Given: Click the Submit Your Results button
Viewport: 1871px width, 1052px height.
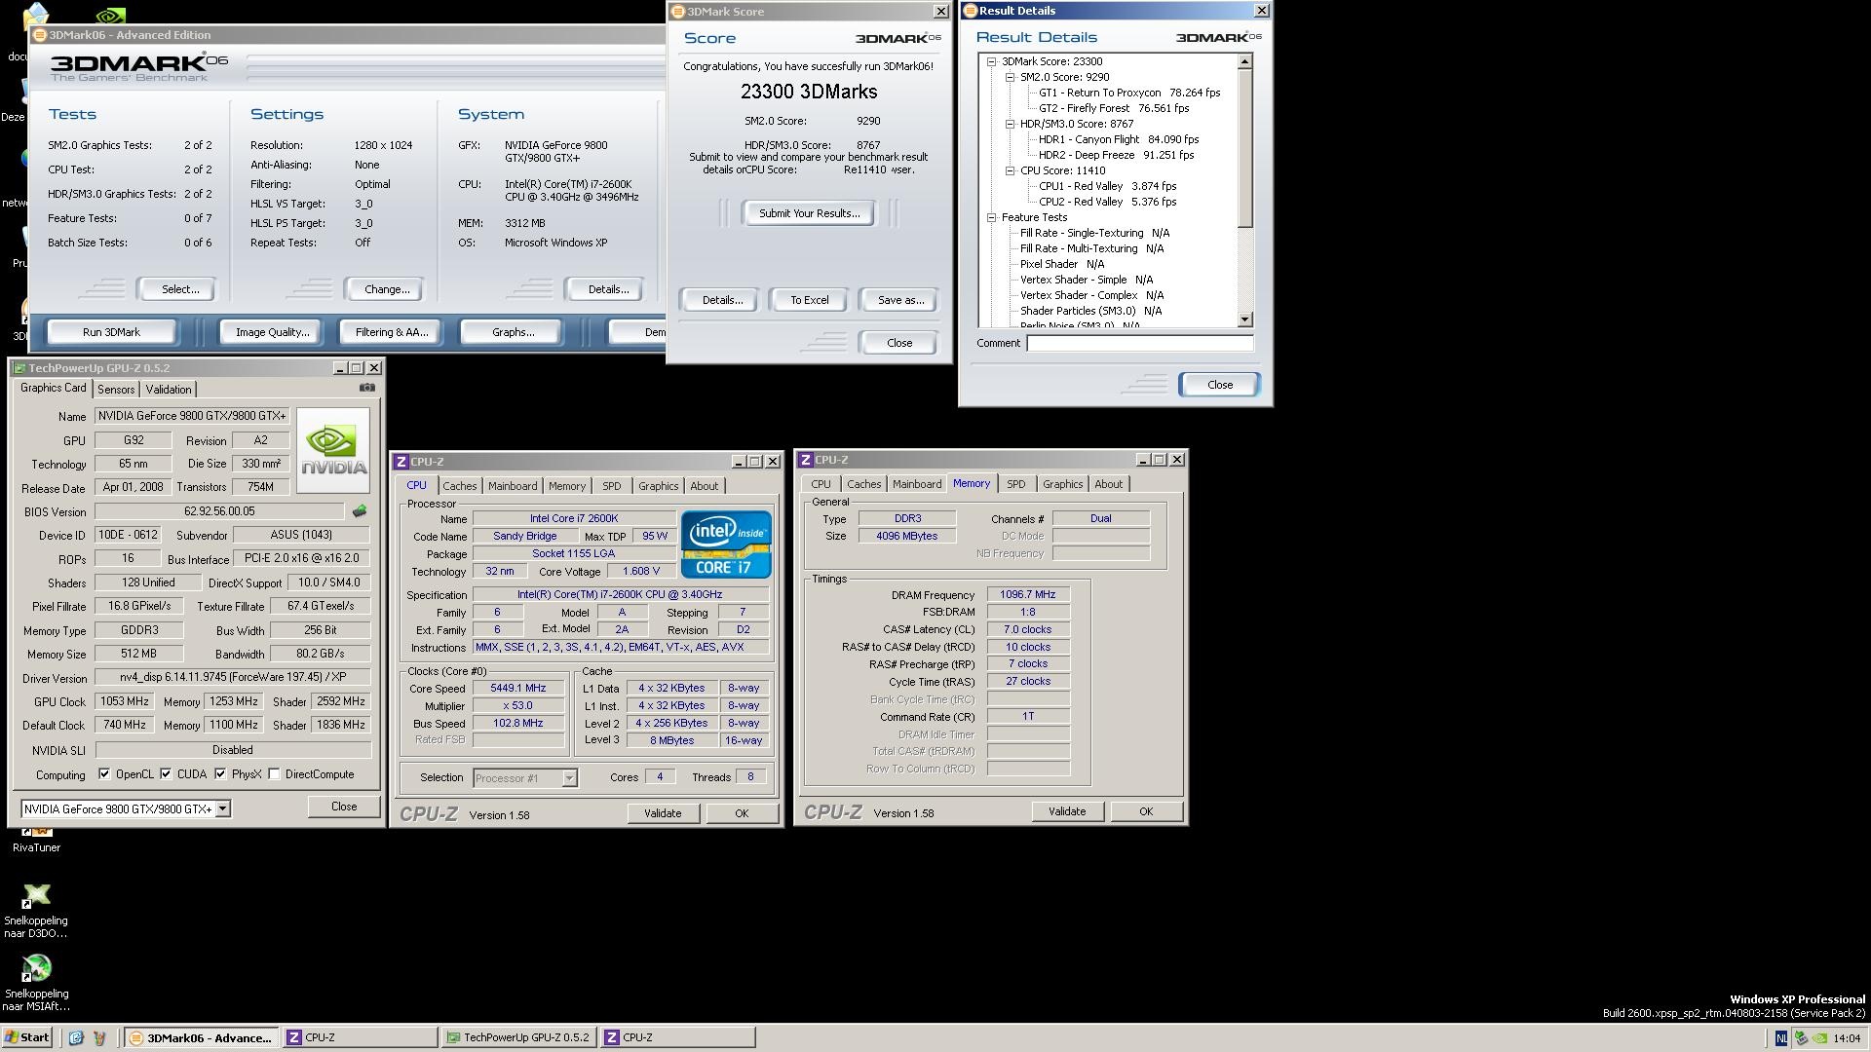Looking at the screenshot, I should (x=809, y=213).
